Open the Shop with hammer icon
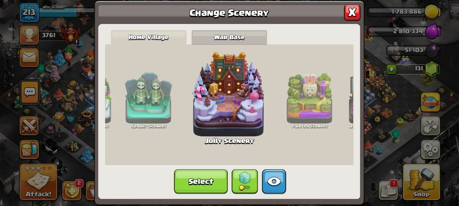The image size is (459, 206). (421, 182)
